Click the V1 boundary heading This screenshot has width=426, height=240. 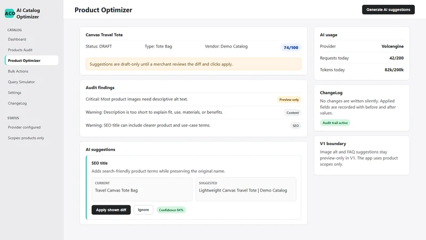[333, 143]
